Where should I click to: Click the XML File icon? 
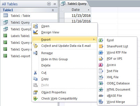pos(101,77)
